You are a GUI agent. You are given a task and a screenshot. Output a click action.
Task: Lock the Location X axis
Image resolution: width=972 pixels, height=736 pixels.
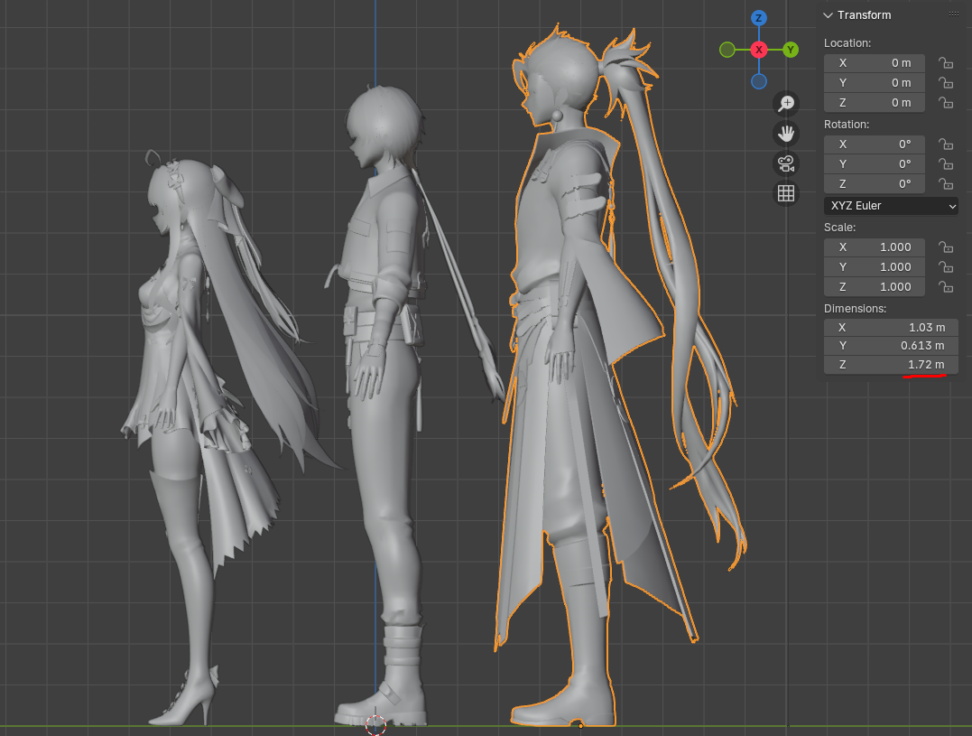coord(945,63)
